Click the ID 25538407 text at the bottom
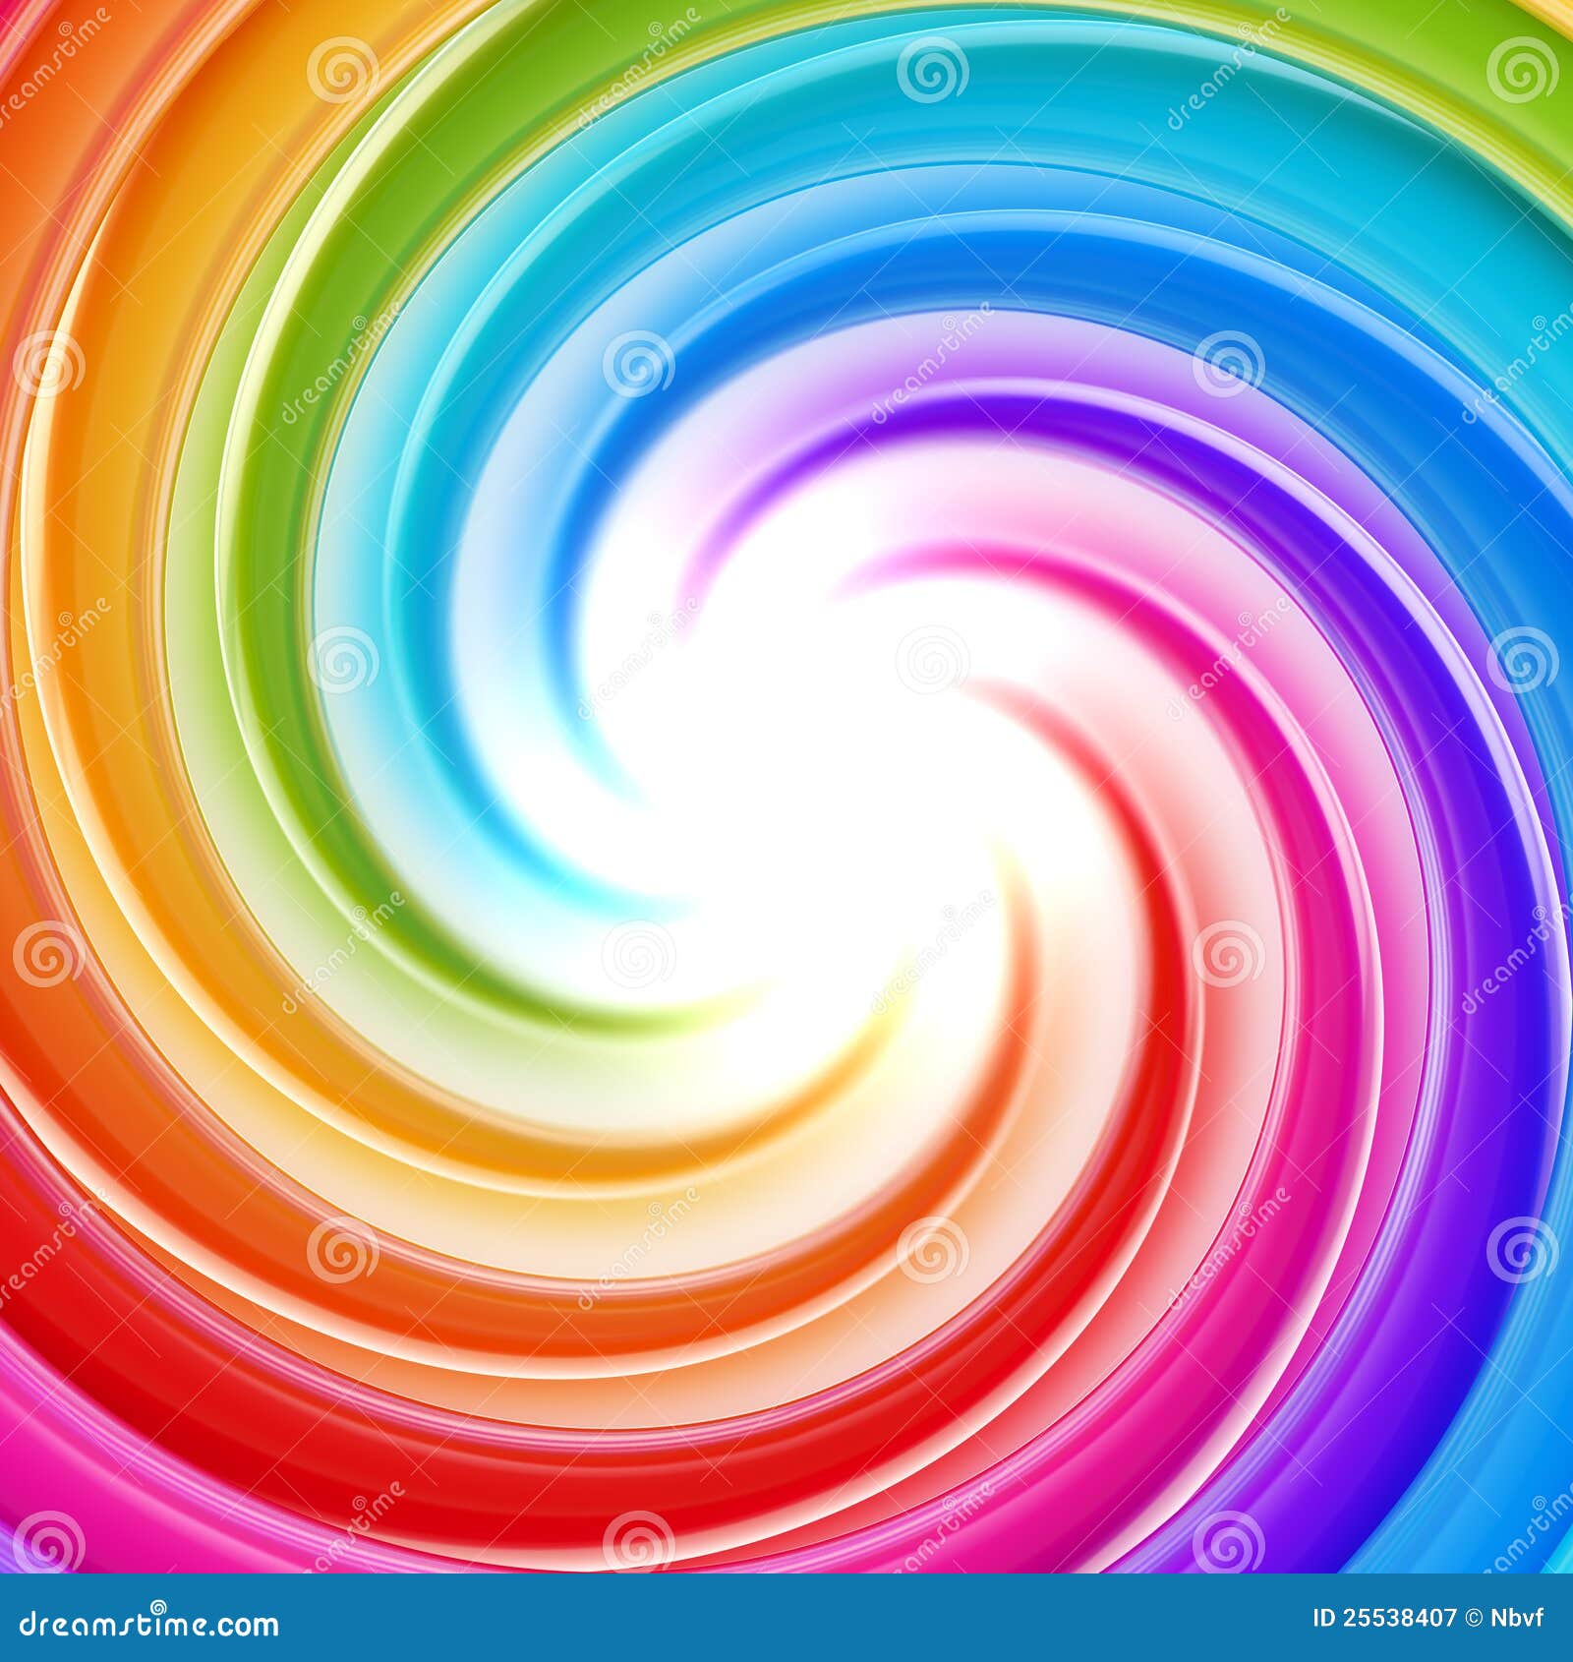The image size is (1573, 1662). pyautogui.click(x=1385, y=1618)
